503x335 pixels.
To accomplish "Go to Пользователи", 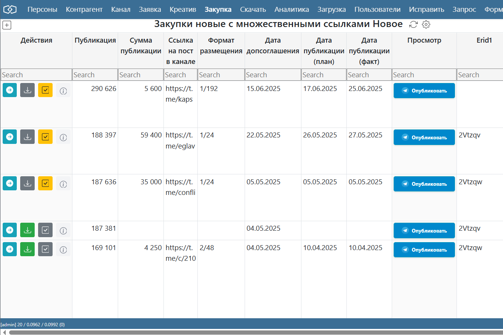I will pos(378,10).
